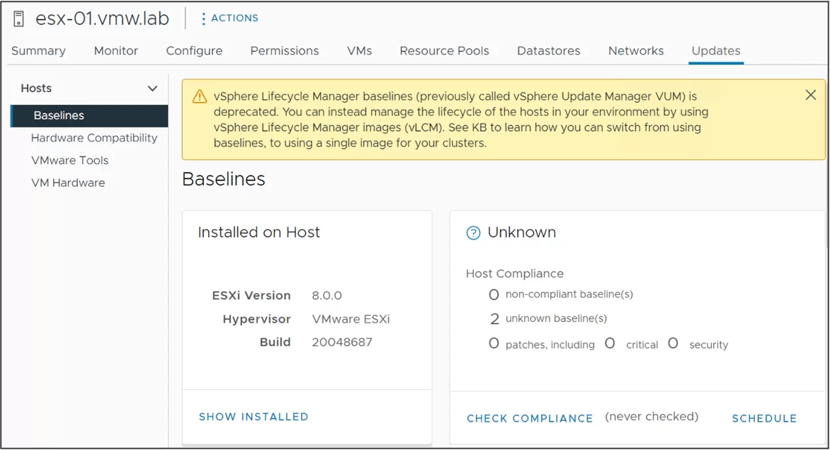The width and height of the screenshot is (830, 450).
Task: Click the 2 unknown baseline(s) entry
Action: 548,318
